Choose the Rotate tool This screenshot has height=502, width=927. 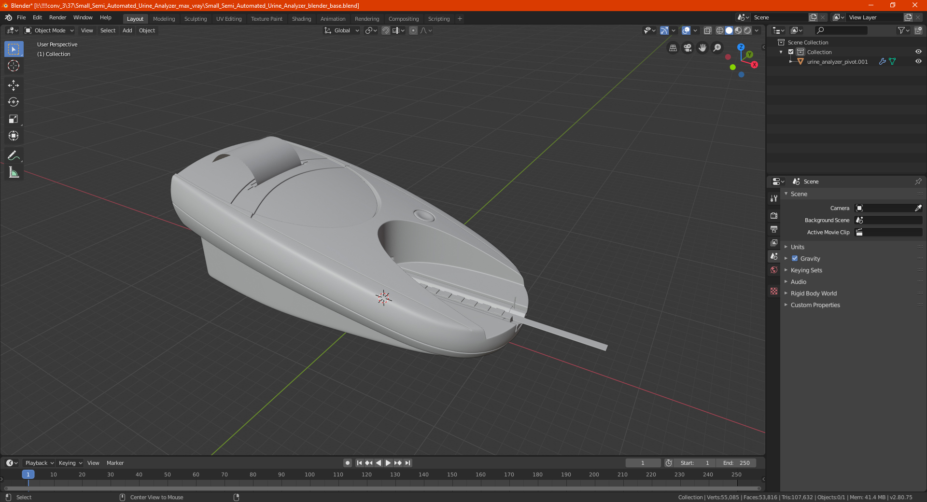14,102
